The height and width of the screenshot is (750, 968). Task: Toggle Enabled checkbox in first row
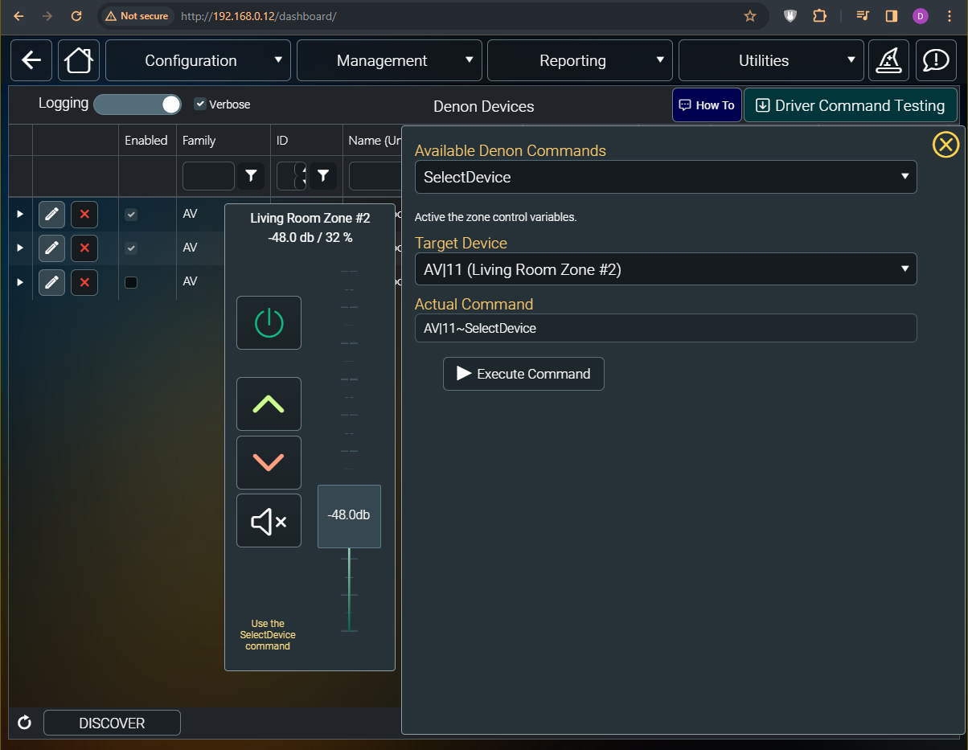click(131, 215)
